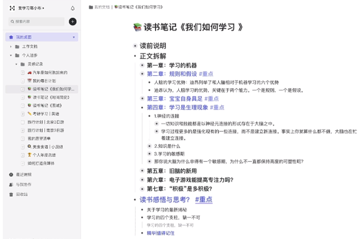The width and height of the screenshot is (359, 239).
Task: Collapse the 我的桌面 section with its arrow
Action: (x=74, y=37)
